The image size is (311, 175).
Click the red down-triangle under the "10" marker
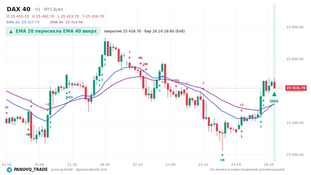6,113
